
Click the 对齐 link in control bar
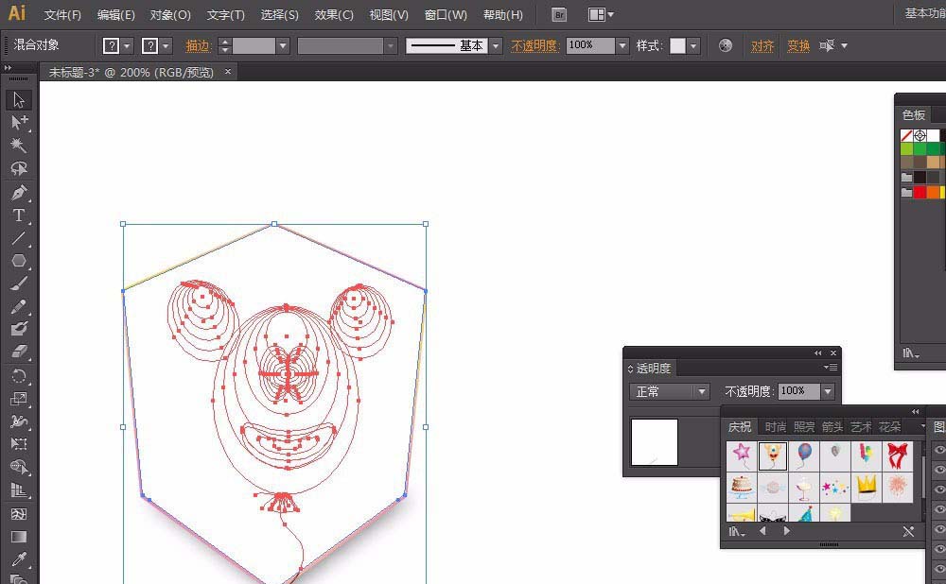[x=762, y=44]
